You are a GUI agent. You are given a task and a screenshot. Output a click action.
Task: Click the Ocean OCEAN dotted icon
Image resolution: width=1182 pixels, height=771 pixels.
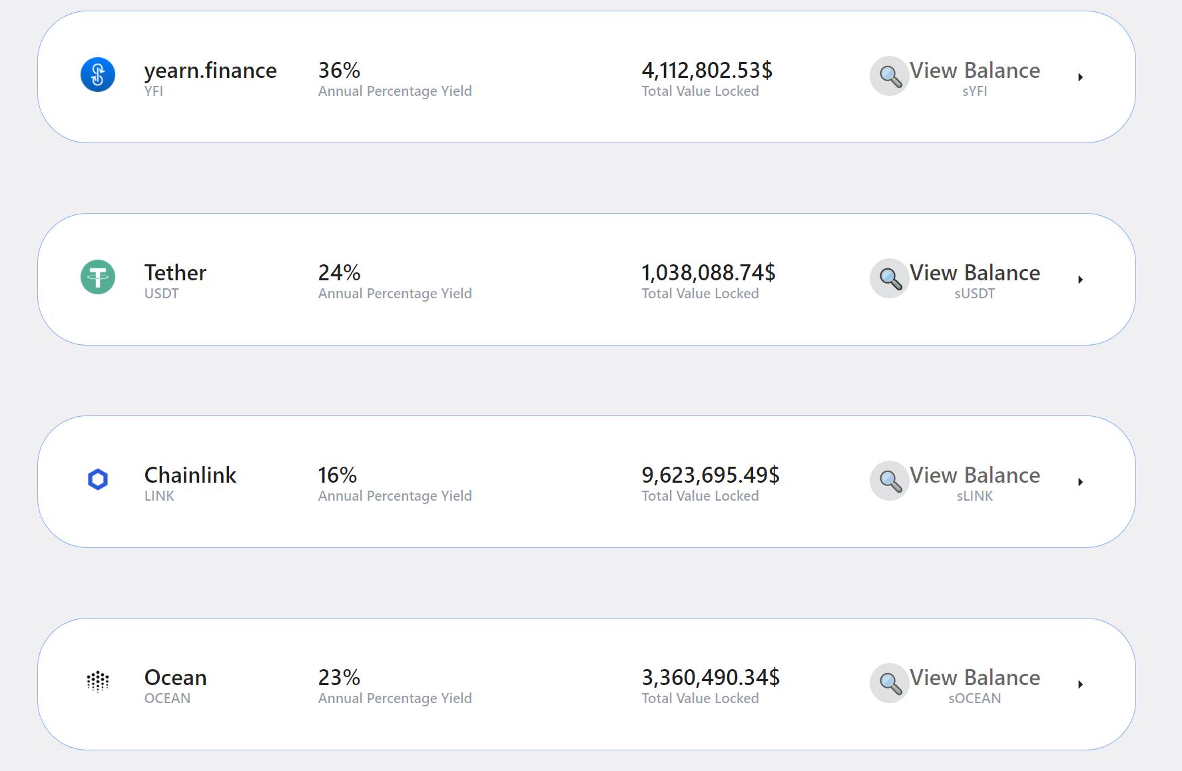coord(98,681)
